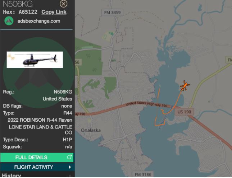Click the external link icon on Full Details

point(69,157)
